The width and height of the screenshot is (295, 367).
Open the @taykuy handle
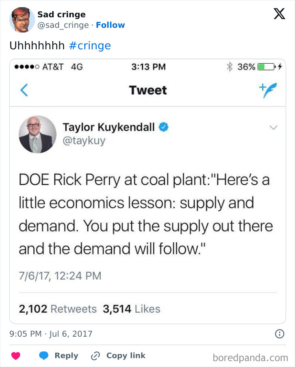pyautogui.click(x=84, y=141)
